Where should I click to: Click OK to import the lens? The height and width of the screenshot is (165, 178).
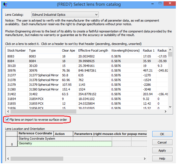162,134
